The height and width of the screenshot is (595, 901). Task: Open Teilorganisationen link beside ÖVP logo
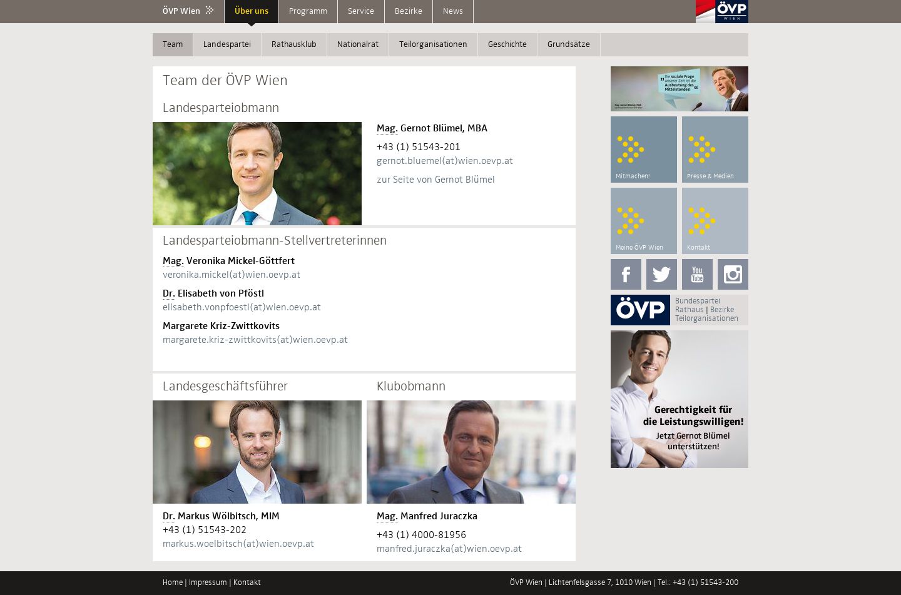click(x=706, y=318)
